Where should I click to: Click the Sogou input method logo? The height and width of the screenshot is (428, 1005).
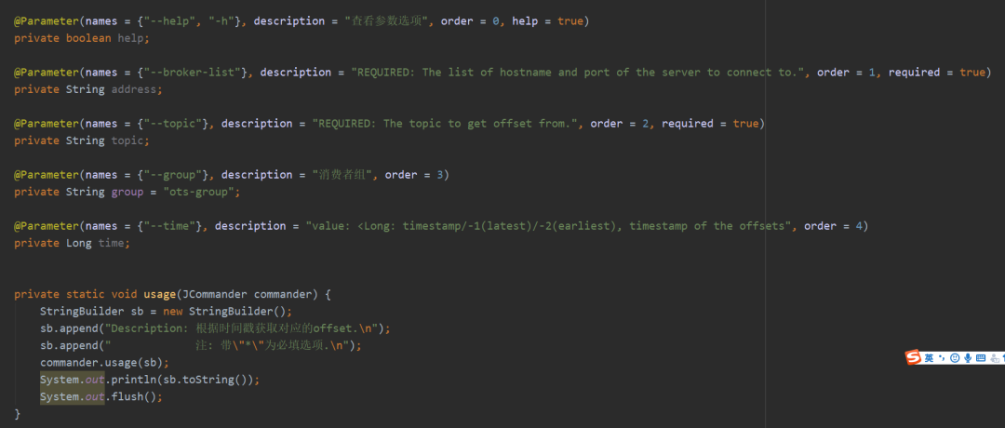pyautogui.click(x=914, y=357)
